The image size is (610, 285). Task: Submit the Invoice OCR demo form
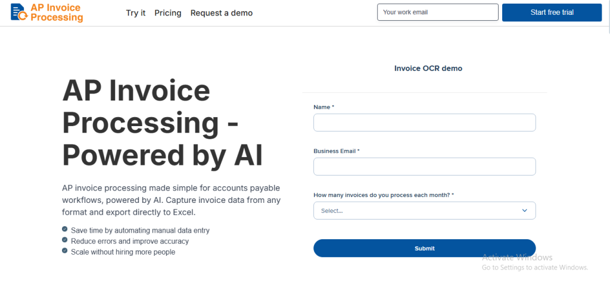pos(424,248)
